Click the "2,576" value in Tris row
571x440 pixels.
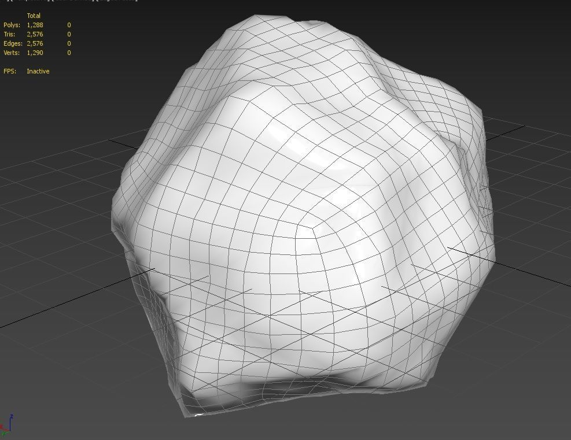click(35, 34)
